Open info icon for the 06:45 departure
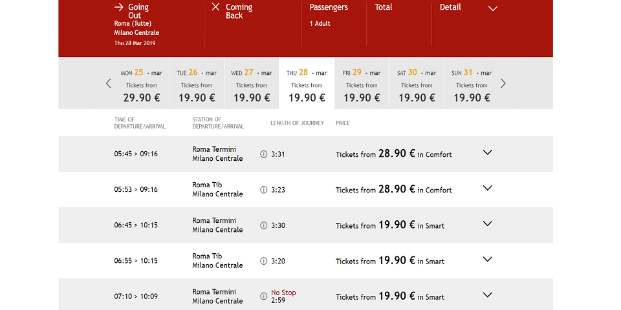The width and height of the screenshot is (621, 310). [x=263, y=225]
